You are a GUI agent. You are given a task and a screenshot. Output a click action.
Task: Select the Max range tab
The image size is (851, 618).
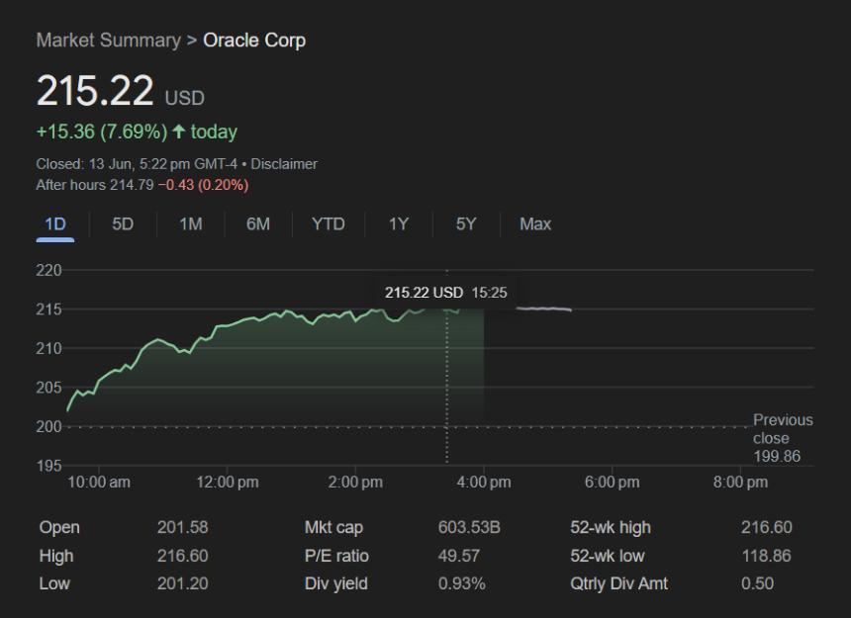(x=535, y=224)
